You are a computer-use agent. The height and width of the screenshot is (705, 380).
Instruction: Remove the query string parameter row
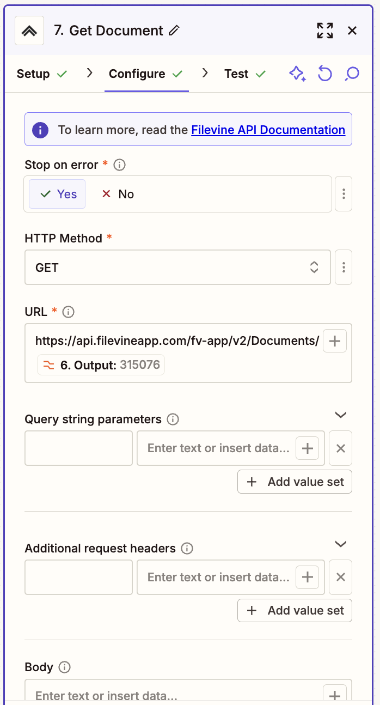tap(340, 448)
